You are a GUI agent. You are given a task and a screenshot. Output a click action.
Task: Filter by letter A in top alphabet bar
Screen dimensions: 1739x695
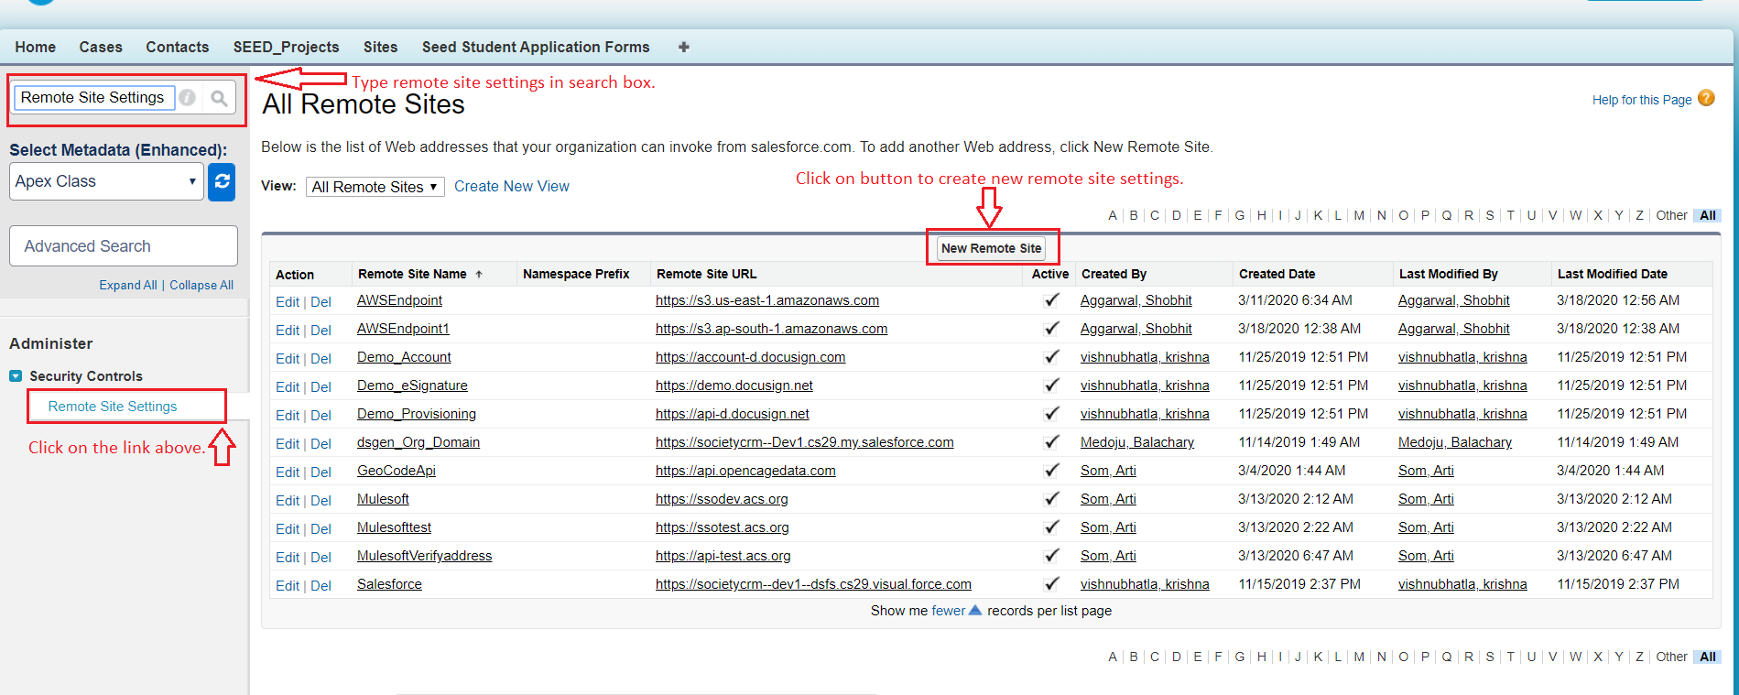pyautogui.click(x=1113, y=215)
